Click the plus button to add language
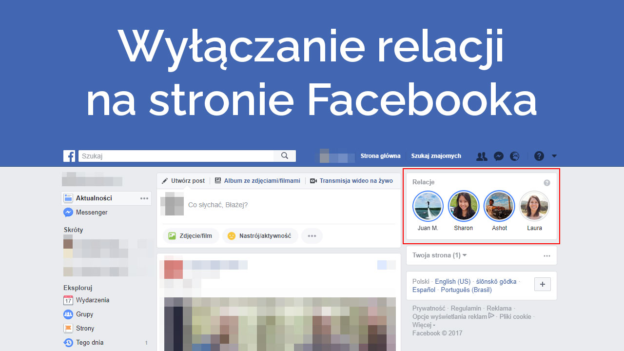This screenshot has width=624, height=351. point(543,284)
